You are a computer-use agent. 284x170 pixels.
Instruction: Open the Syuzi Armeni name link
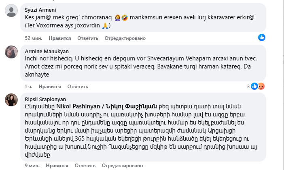[x=40, y=9]
